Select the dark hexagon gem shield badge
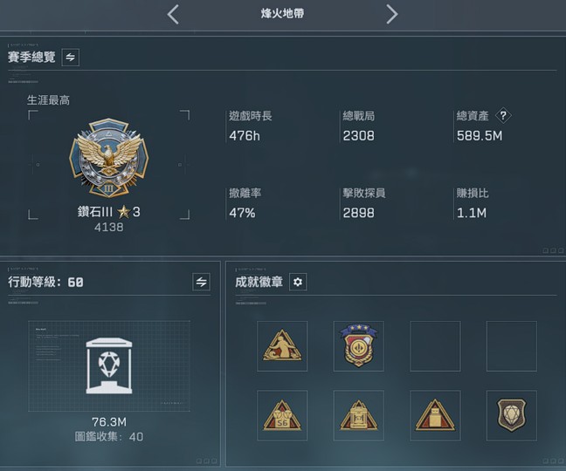This screenshot has width=566, height=471. 512,415
